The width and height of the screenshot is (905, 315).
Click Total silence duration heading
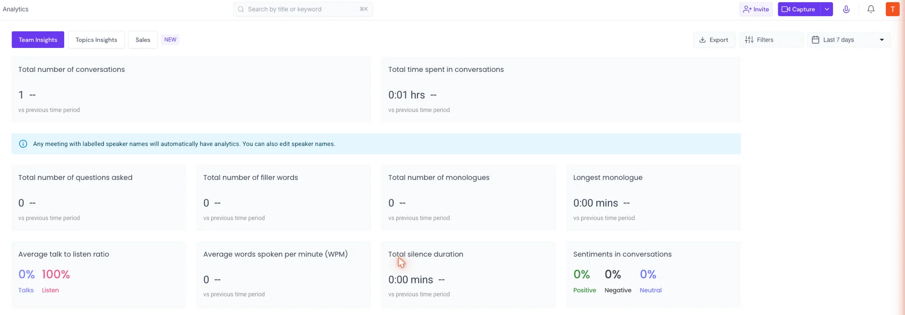[425, 254]
